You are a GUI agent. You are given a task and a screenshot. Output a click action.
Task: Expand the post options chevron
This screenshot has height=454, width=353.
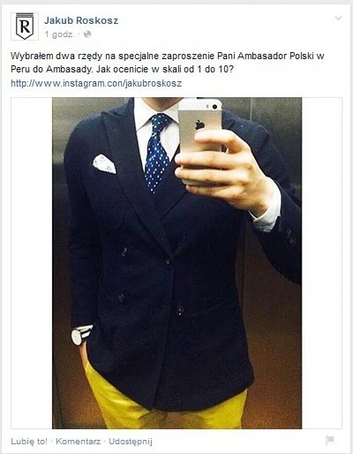pyautogui.click(x=338, y=19)
